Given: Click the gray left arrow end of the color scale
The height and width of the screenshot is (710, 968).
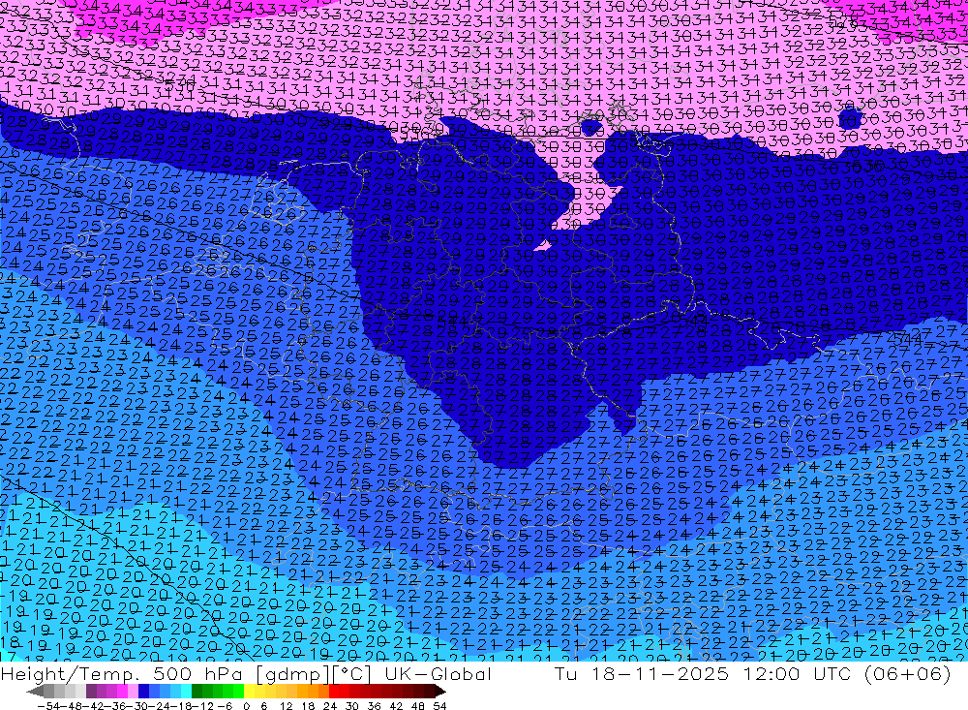Looking at the screenshot, I should (35, 692).
